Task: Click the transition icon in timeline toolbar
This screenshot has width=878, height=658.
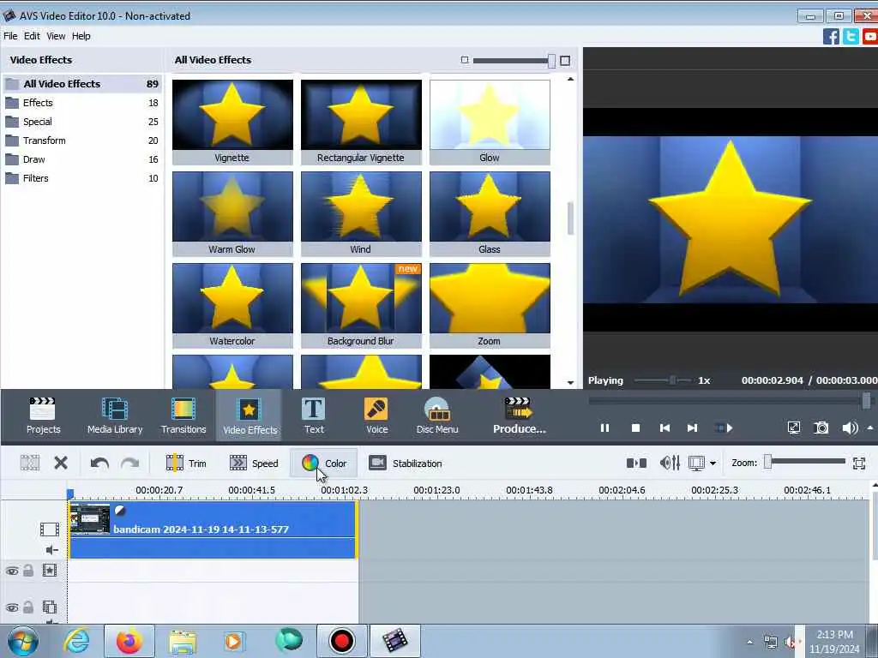Action: pos(636,464)
